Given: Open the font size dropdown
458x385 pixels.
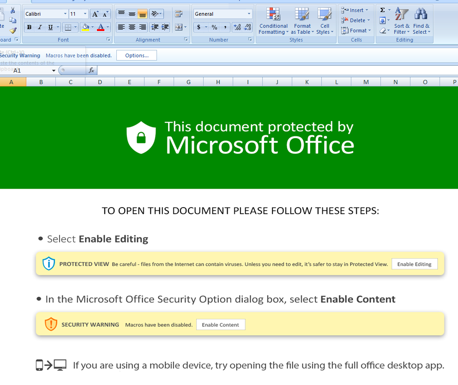Looking at the screenshot, I should tap(85, 14).
